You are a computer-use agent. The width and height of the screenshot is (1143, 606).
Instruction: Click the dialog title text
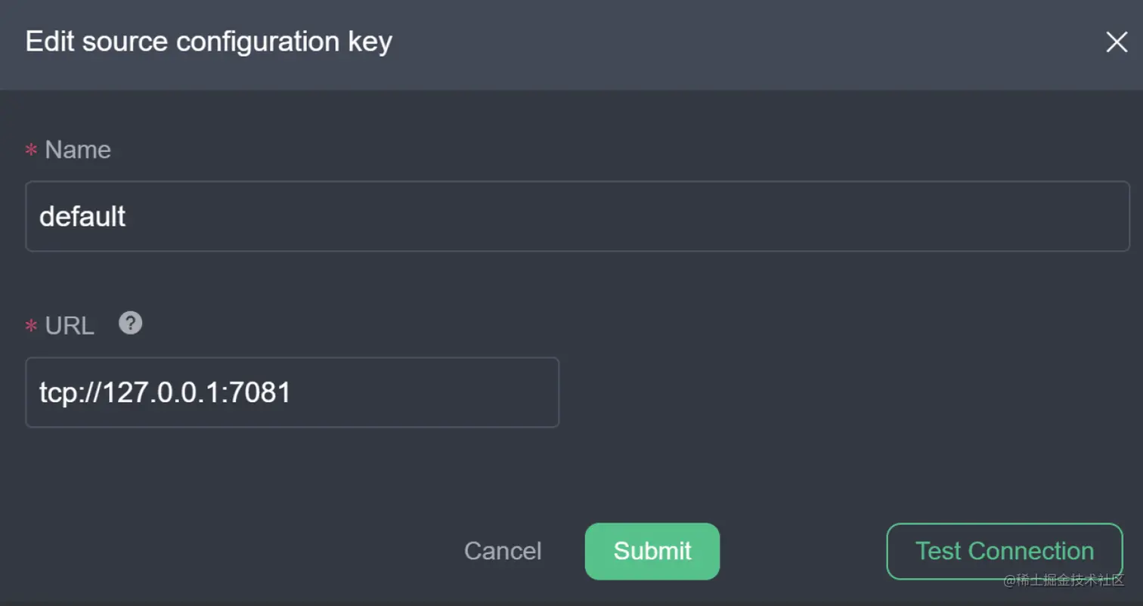click(x=208, y=42)
